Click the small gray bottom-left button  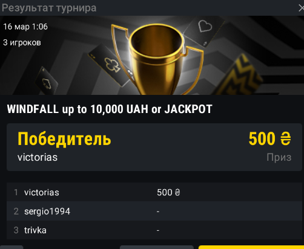[12, 247]
